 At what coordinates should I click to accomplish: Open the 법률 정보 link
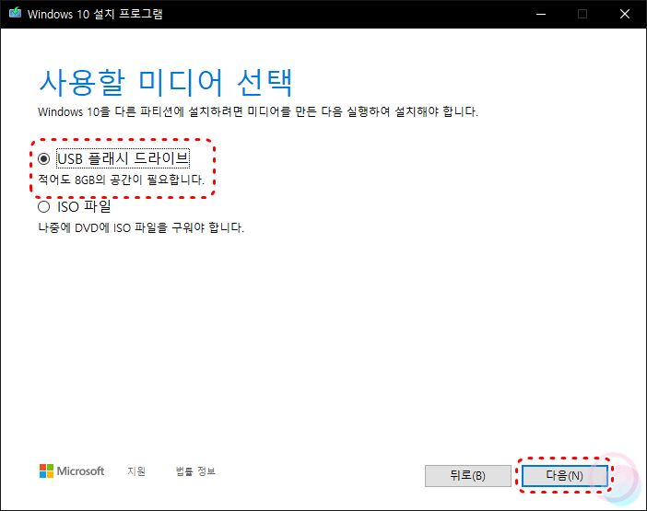tap(195, 471)
